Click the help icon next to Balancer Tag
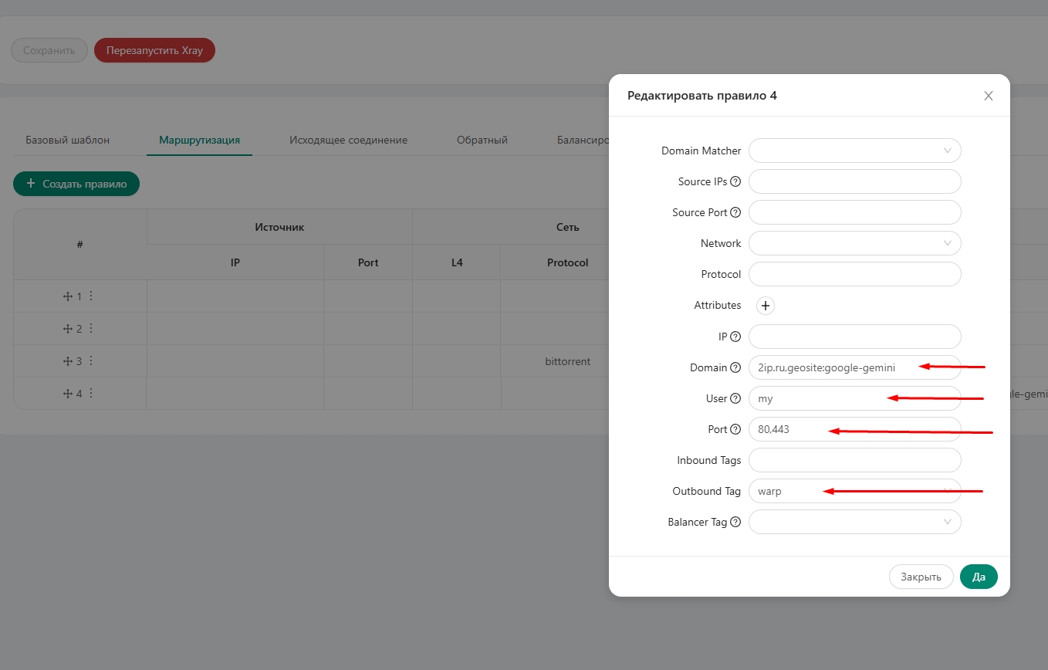Image resolution: width=1048 pixels, height=670 pixels. click(x=735, y=522)
